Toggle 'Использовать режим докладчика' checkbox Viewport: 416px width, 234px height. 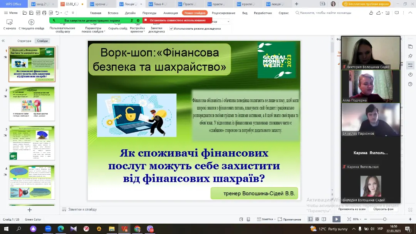click(172, 28)
